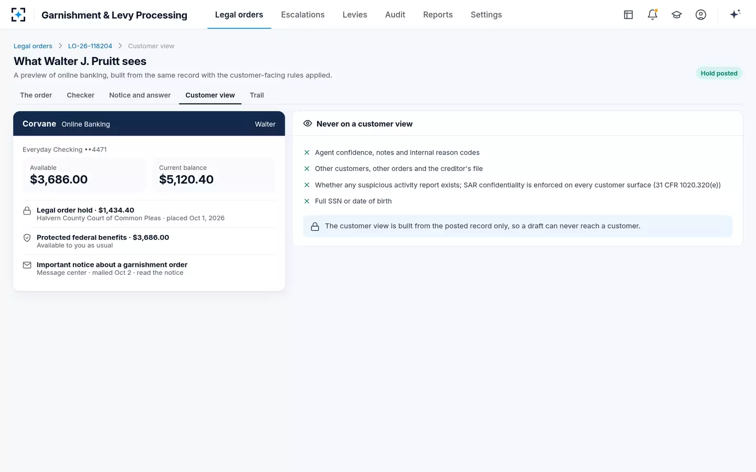
Task: Open the Settings nav tab
Action: click(486, 15)
